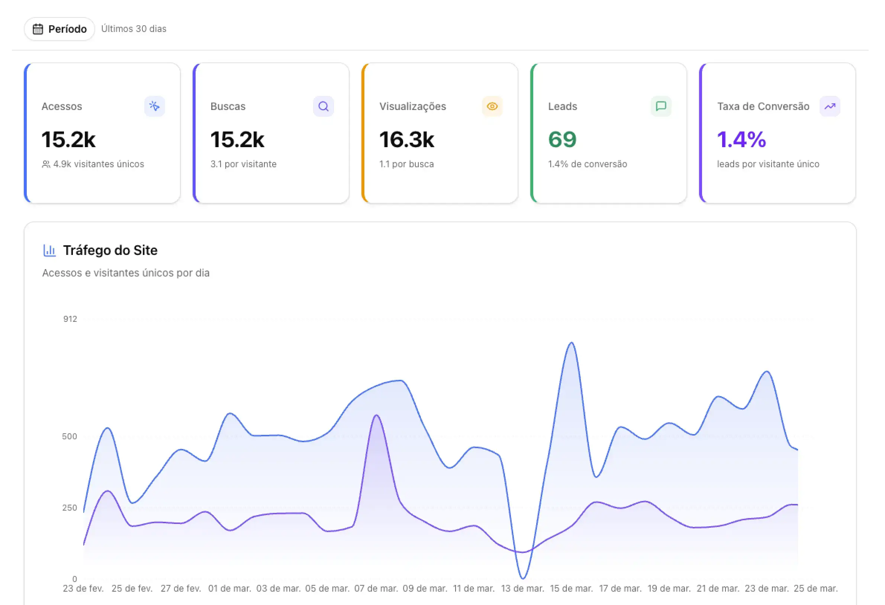Select the Leads metric card
The height and width of the screenshot is (605, 885).
(x=609, y=133)
